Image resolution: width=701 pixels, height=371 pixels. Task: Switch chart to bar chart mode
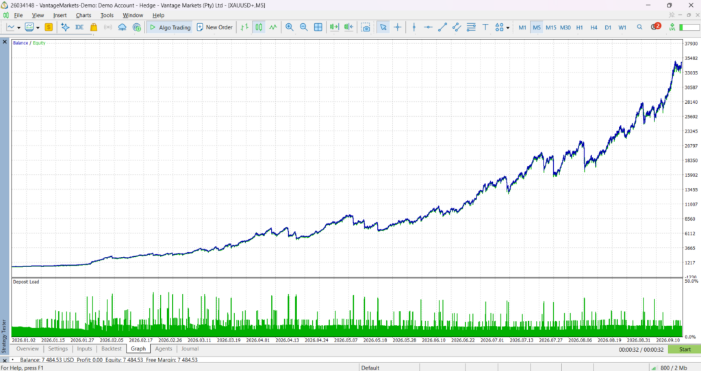pyautogui.click(x=244, y=27)
